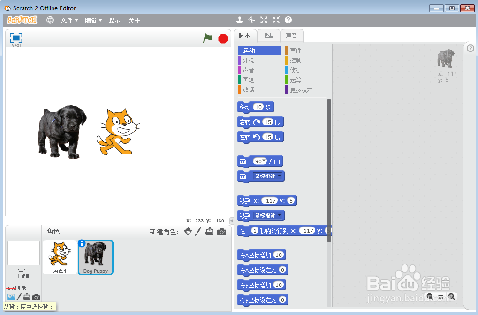Collapse stage with the small arrow toggle

[x=232, y=221]
